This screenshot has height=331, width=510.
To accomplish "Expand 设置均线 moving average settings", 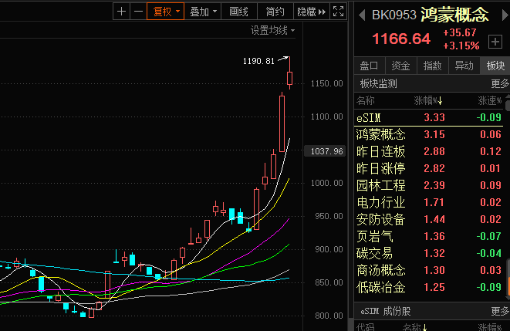I will pos(272,31).
